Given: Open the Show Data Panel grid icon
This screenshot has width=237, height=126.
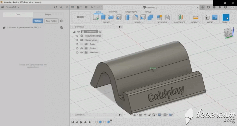Looking at the screenshot, I should (72, 7).
